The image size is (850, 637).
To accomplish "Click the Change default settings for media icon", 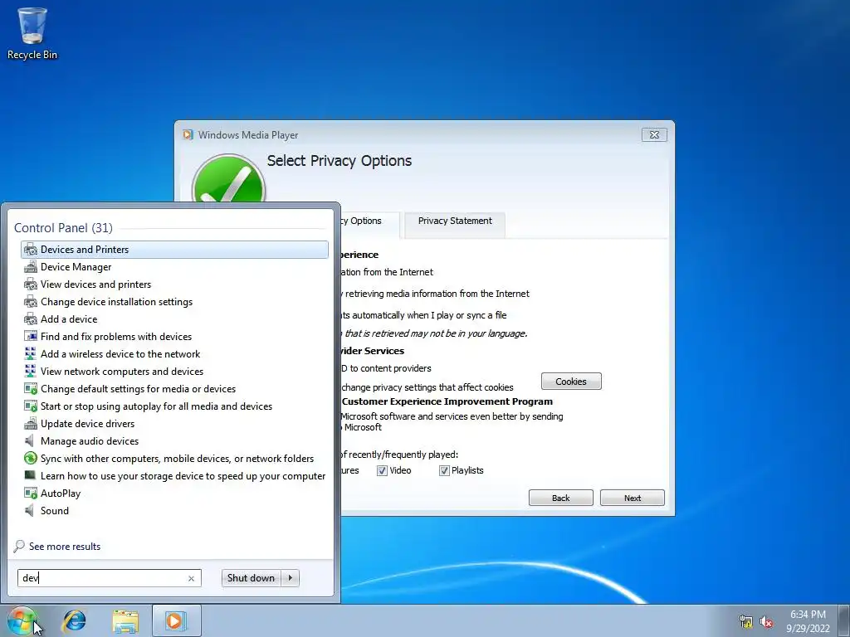I will tap(31, 389).
